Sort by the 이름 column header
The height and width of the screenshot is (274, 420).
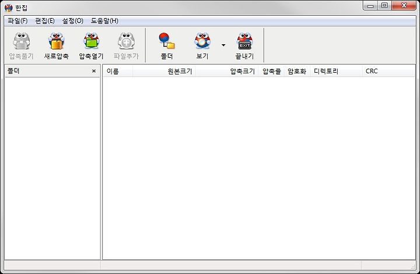point(118,72)
